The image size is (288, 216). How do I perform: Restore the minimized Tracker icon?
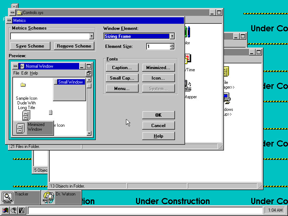pos(7,197)
